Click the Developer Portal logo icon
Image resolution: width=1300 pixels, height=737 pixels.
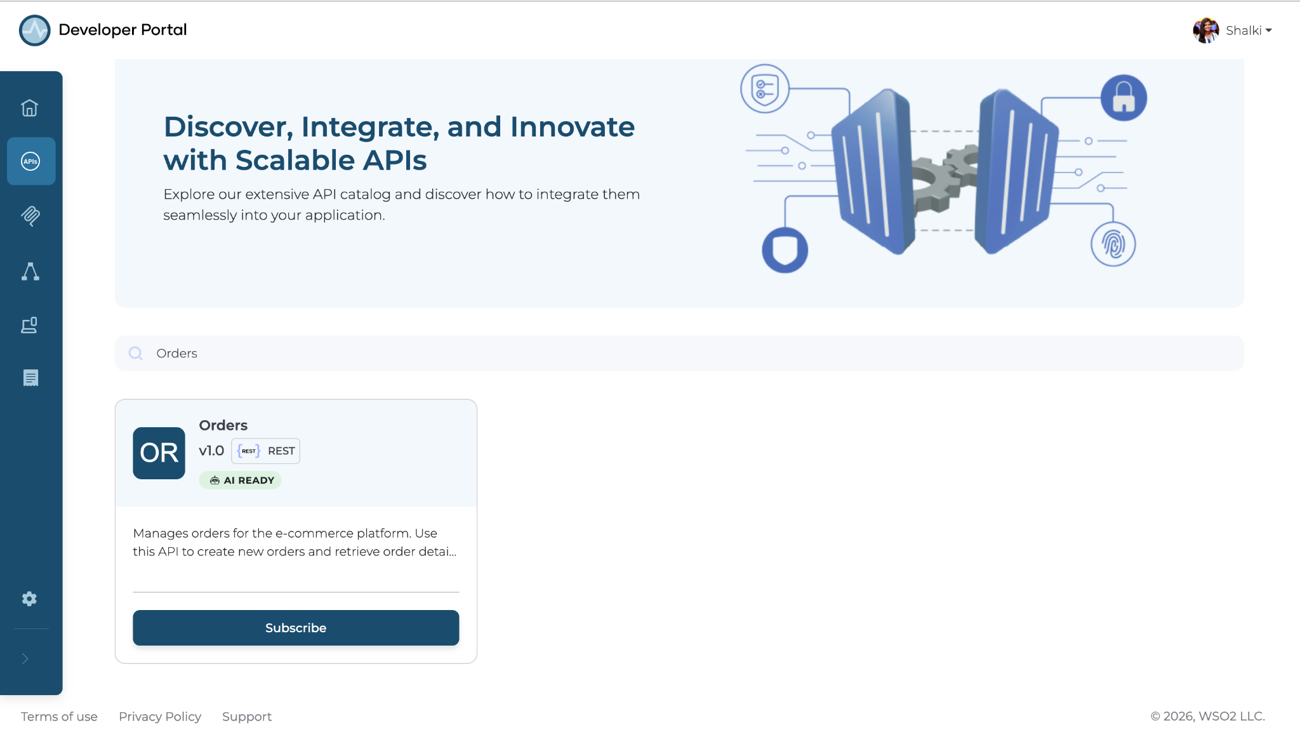click(35, 30)
